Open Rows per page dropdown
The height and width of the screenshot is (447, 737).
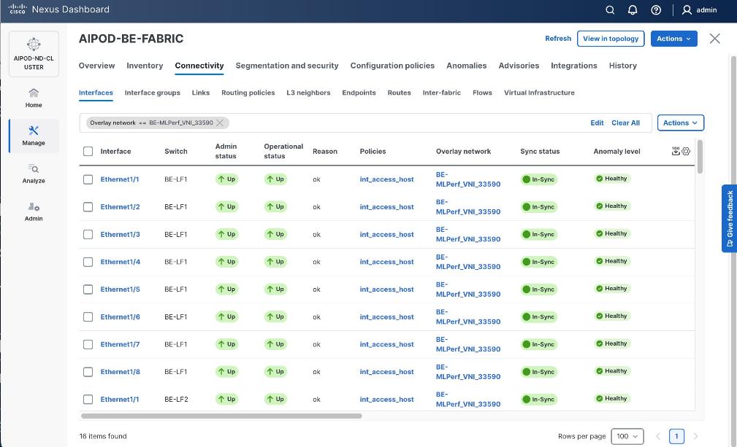(x=627, y=436)
